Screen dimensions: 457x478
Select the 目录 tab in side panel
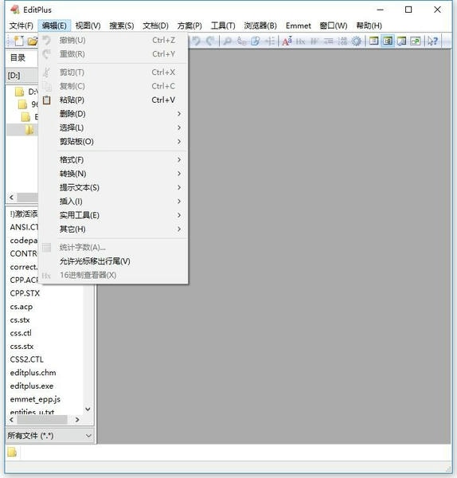point(18,58)
